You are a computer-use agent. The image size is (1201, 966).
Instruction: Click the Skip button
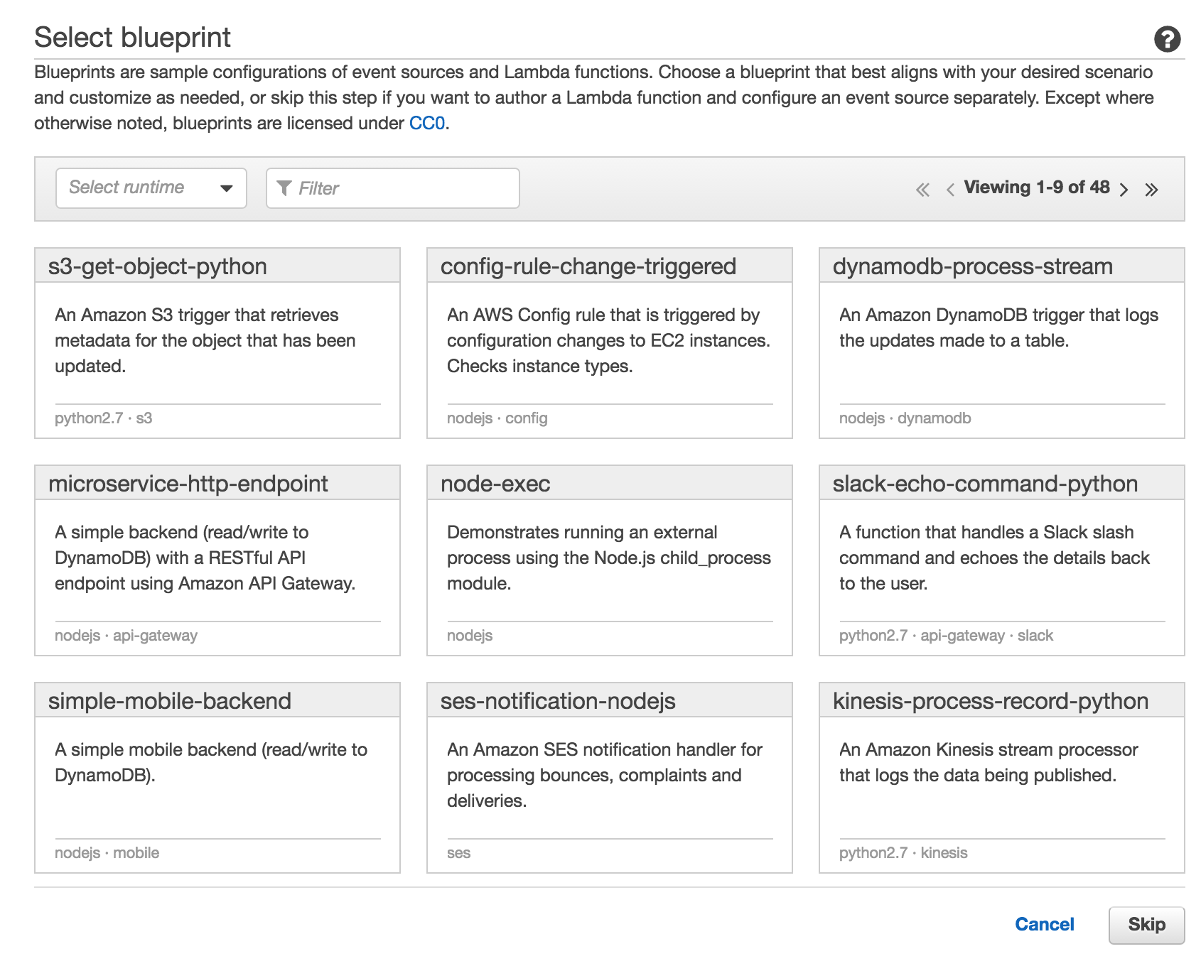coord(1147,925)
